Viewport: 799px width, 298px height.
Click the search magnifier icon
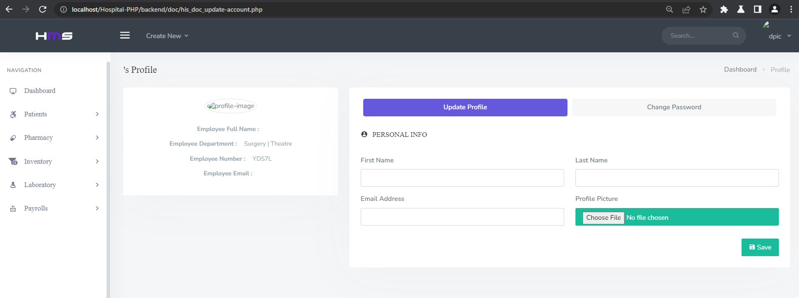tap(736, 35)
